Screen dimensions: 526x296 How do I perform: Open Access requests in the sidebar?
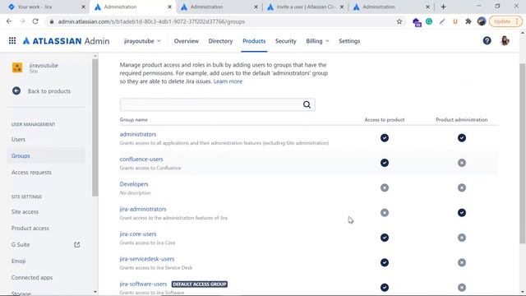coord(31,172)
